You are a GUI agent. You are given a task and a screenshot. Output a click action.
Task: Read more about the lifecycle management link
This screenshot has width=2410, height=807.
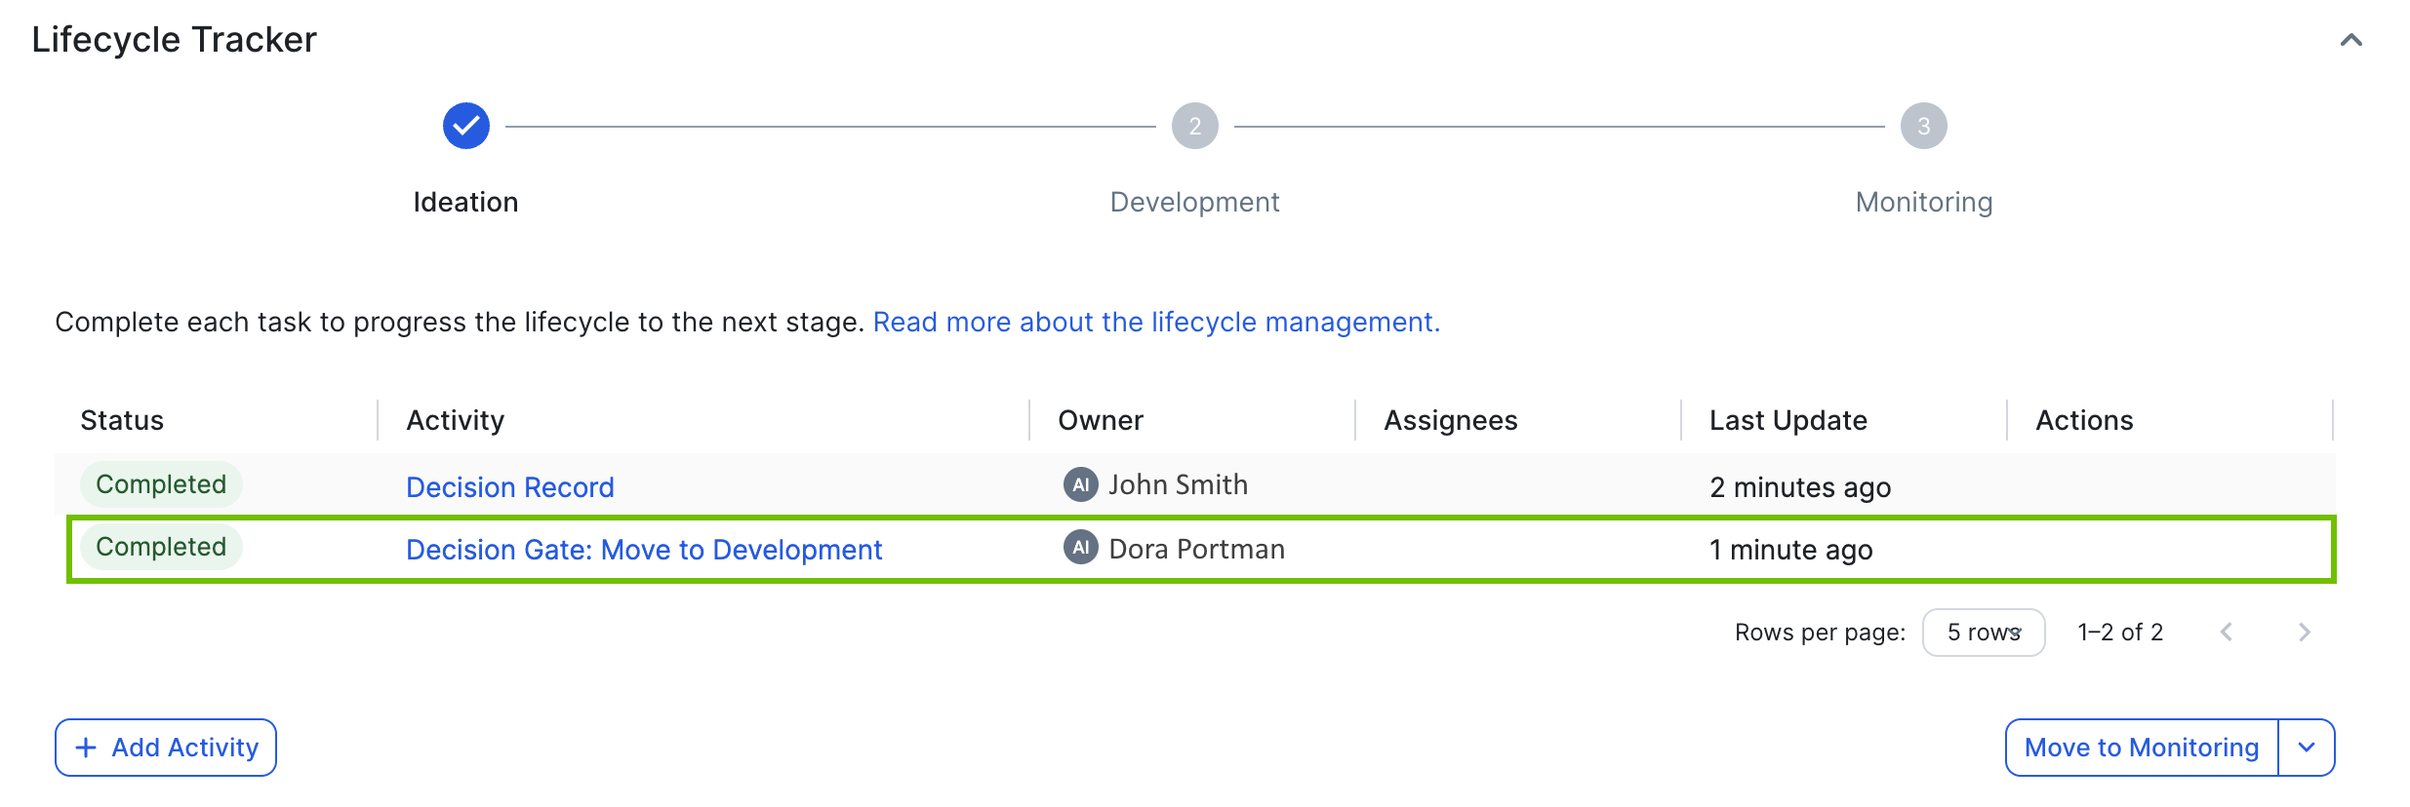1155,322
